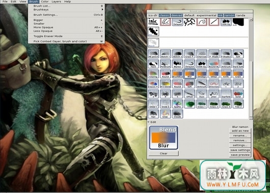Click the save settings button

(x=240, y=150)
